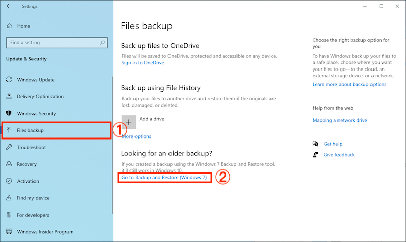Open Find my device settings
This screenshot has height=242, width=406.
[33, 198]
